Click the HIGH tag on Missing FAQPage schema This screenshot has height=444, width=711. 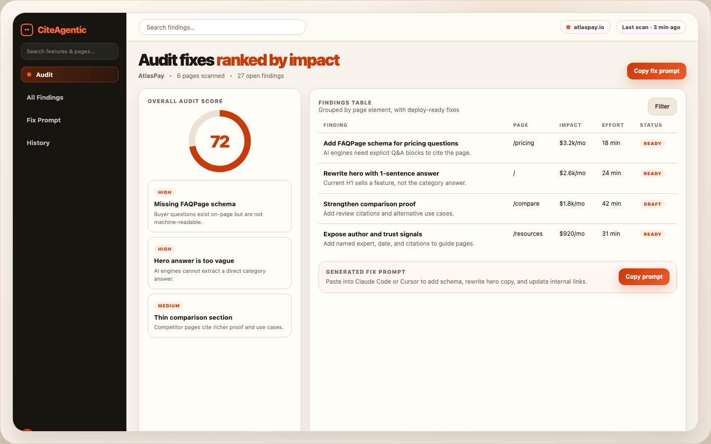pos(165,192)
